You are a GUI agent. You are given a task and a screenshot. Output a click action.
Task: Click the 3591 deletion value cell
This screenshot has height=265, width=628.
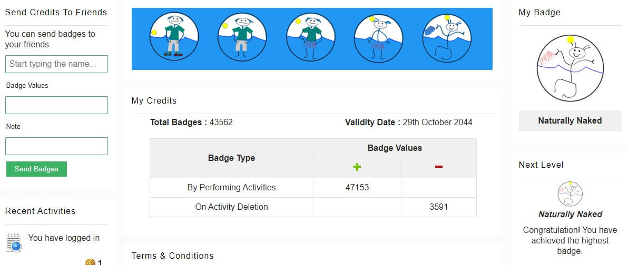pos(438,207)
